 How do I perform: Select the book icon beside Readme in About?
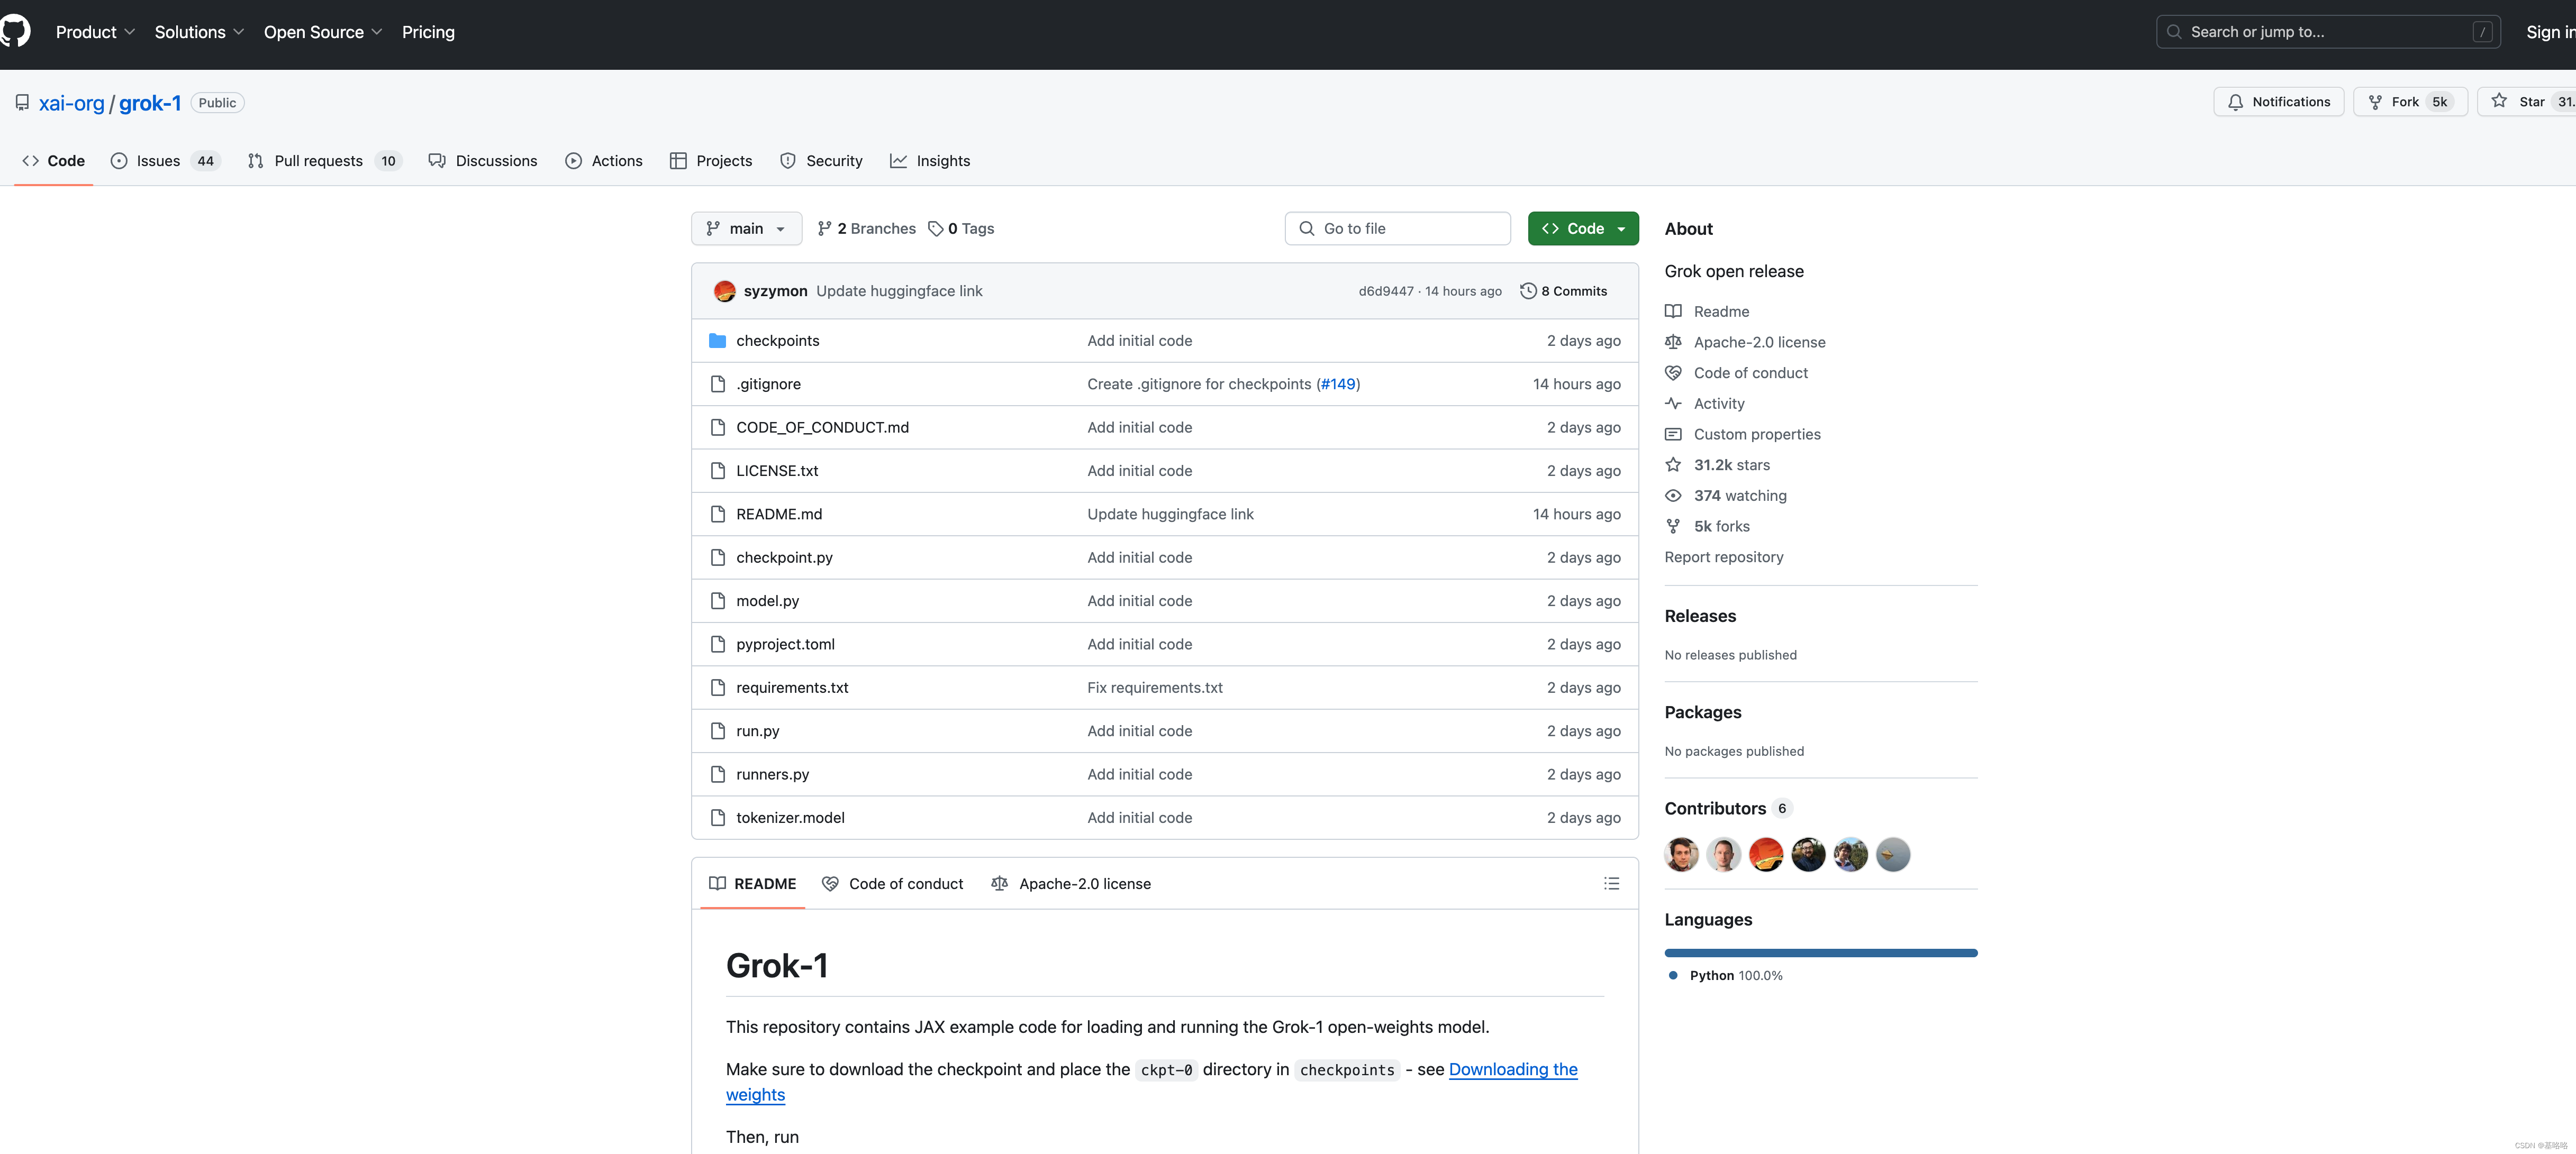click(1673, 311)
